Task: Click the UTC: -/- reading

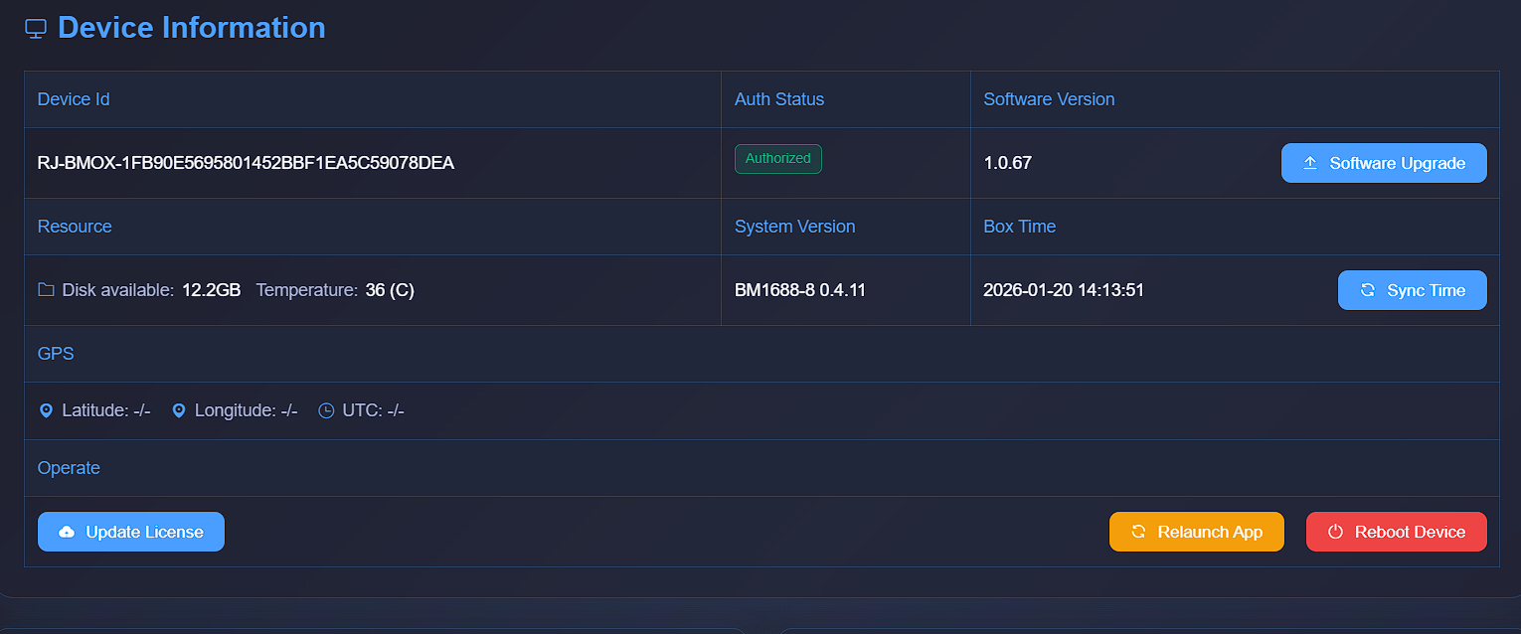Action: 374,410
